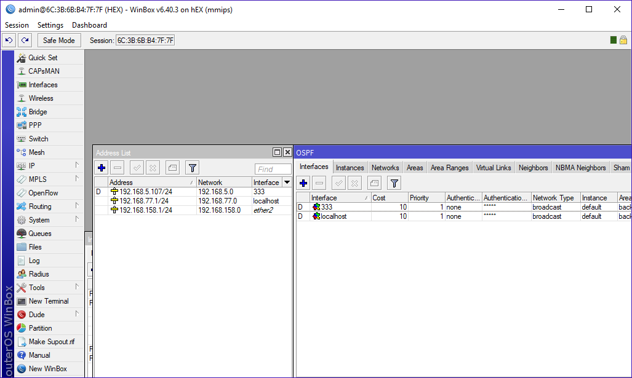Sort OSPF list by Cost column
The height and width of the screenshot is (378, 632).
point(390,198)
